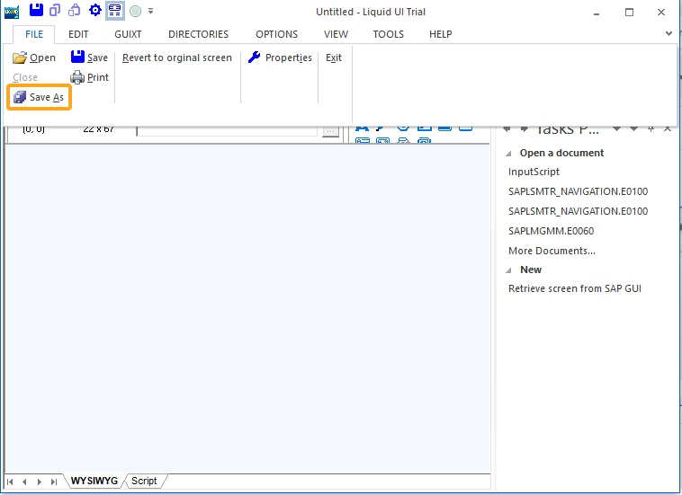Open the quick access toolbar customize dropdown
682x495 pixels.
[x=150, y=12]
